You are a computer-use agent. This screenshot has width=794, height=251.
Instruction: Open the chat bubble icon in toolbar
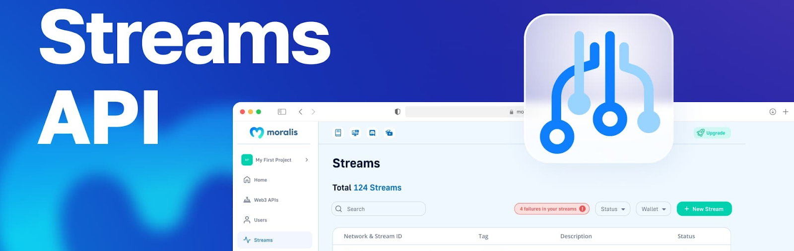coord(372,133)
